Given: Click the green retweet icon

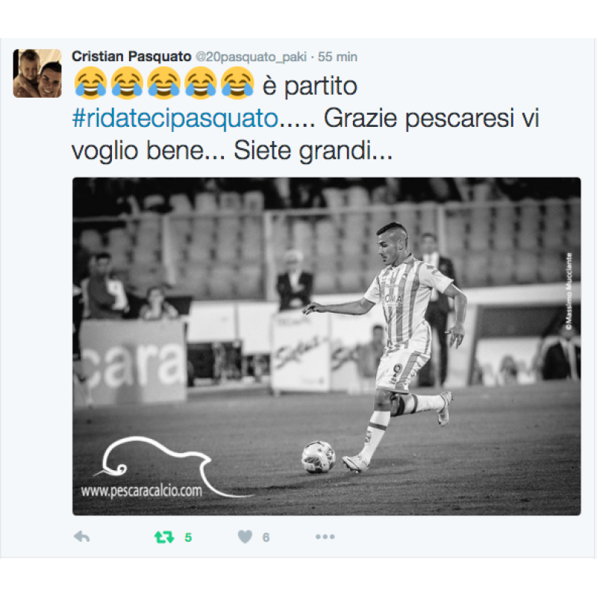Looking at the screenshot, I should coord(164,537).
